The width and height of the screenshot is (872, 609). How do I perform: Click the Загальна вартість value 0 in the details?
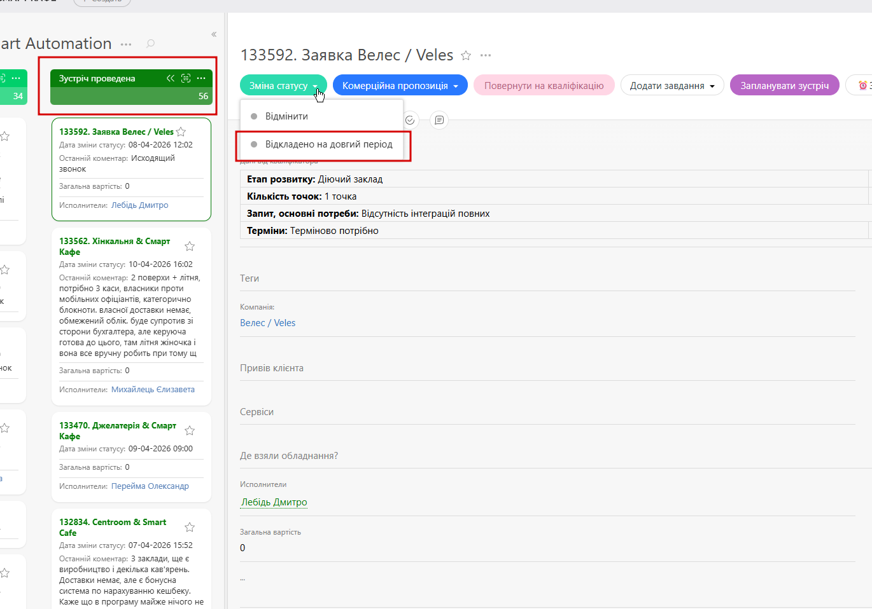[x=243, y=548]
